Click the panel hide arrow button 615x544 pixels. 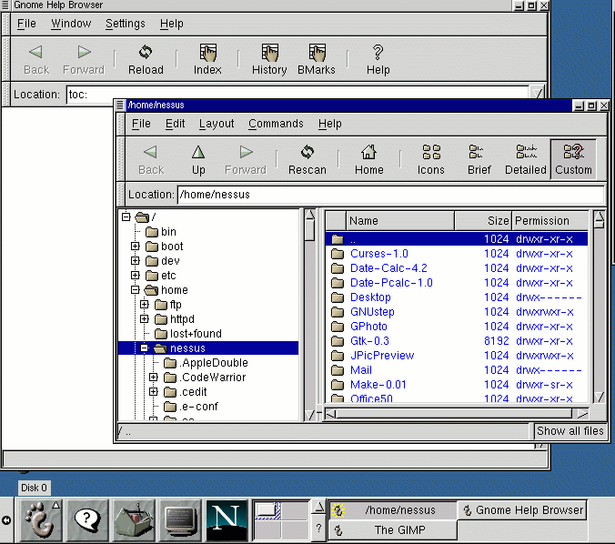click(6, 520)
